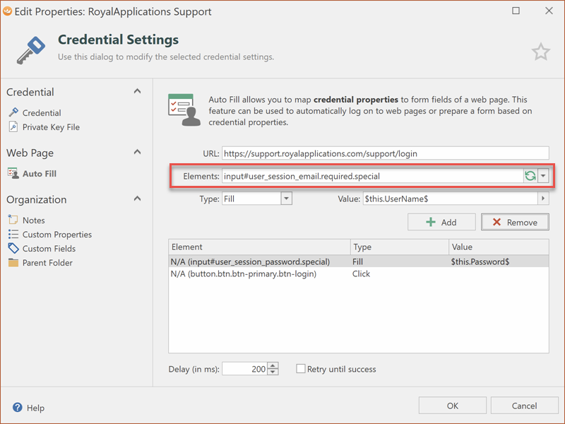Open the Type dropdown
565x424 pixels.
click(x=286, y=199)
